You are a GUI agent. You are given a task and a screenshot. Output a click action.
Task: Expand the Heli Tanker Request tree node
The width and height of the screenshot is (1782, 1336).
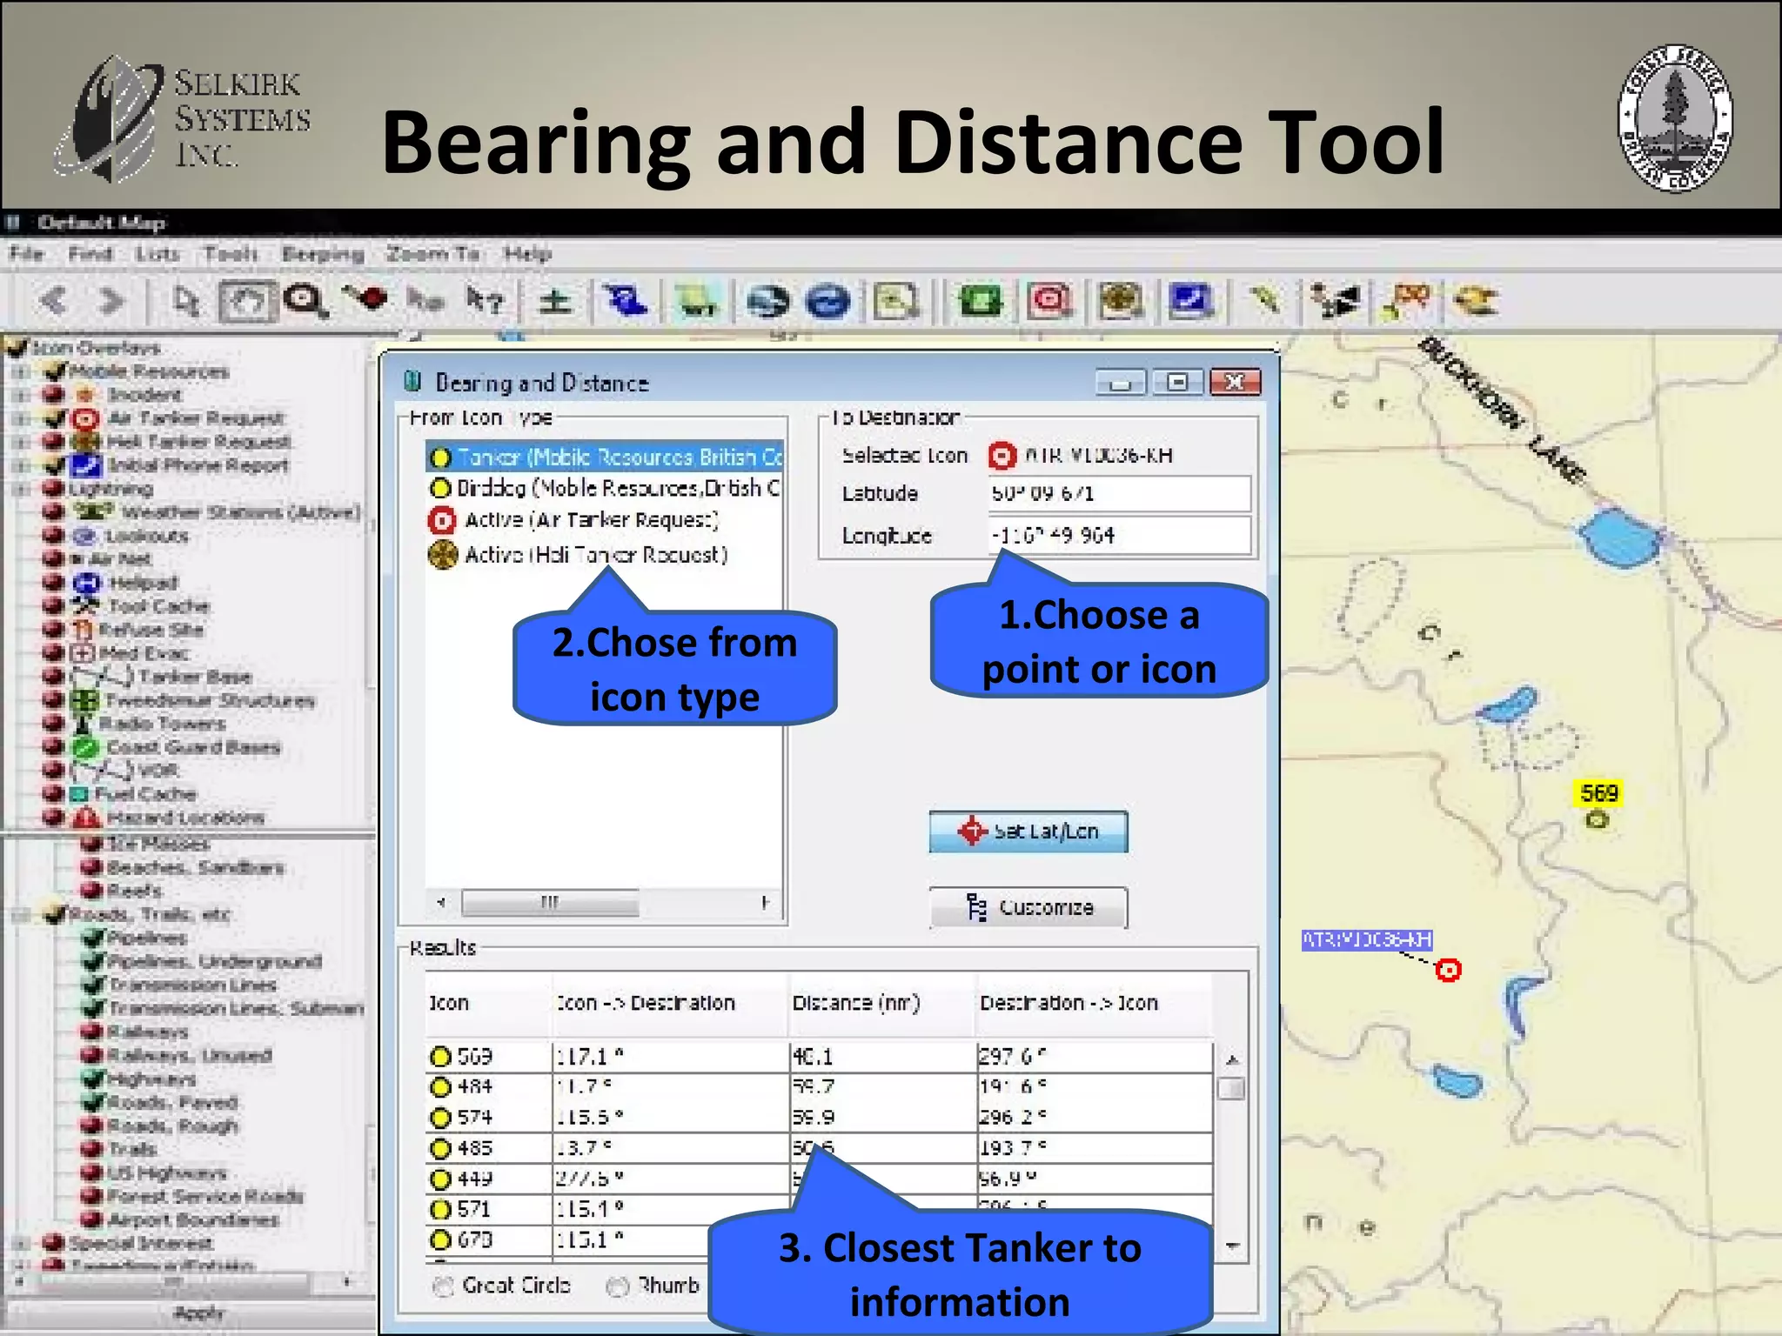(x=21, y=443)
